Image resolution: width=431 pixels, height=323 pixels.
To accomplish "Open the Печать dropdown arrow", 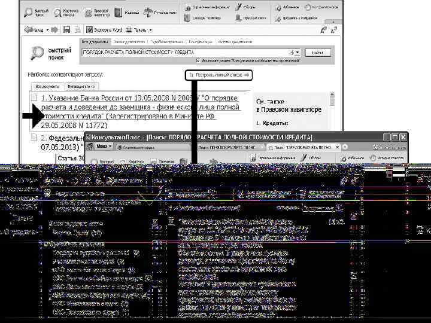I will (x=150, y=30).
